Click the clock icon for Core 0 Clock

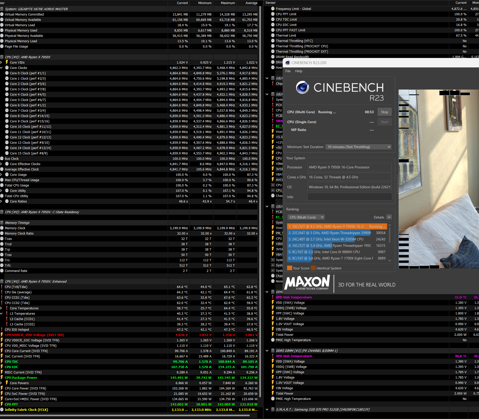[7, 73]
